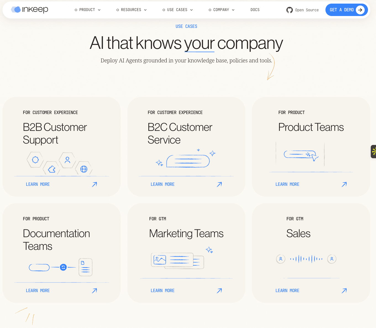Select Docs in the navigation bar
The width and height of the screenshot is (376, 328).
255,10
